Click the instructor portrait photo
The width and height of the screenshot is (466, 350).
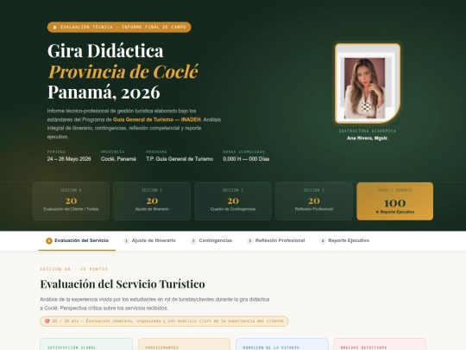[x=368, y=83]
